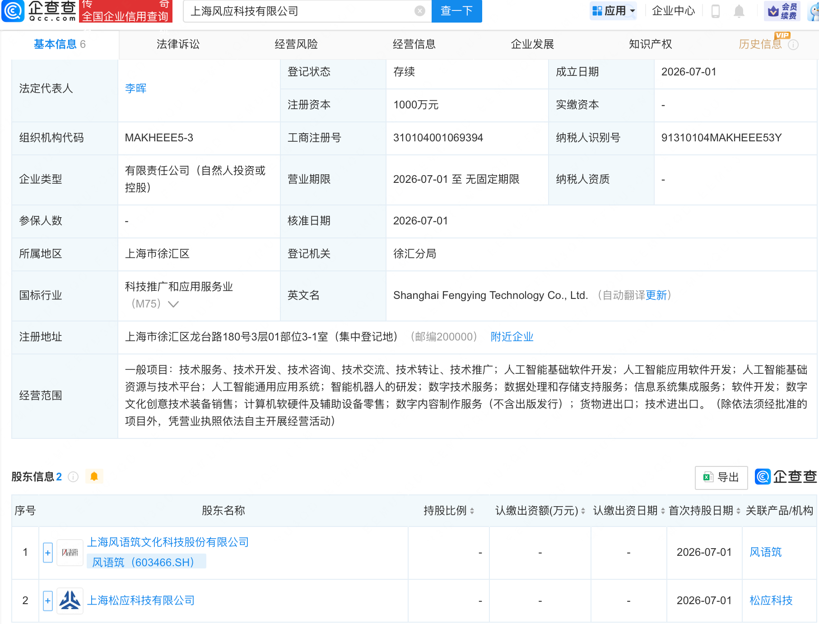Expand the 上海风语筑文化科技 shareholder row
The width and height of the screenshot is (819, 624).
point(48,553)
